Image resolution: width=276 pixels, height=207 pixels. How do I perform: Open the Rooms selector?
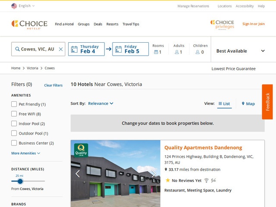coord(158,49)
